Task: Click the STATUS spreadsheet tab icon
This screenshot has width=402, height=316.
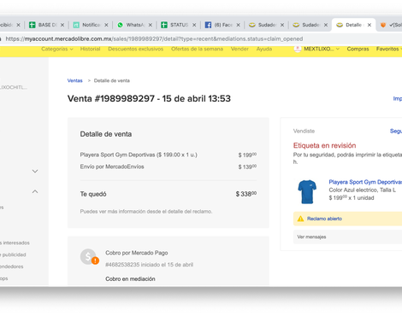Action: pos(164,25)
